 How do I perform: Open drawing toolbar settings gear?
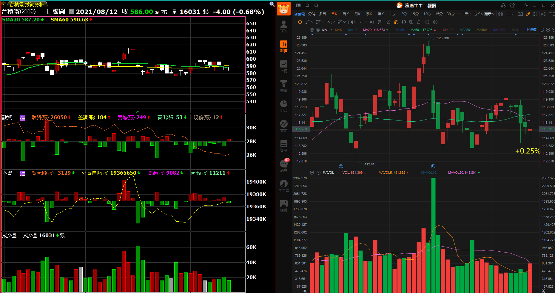[x=435, y=22]
